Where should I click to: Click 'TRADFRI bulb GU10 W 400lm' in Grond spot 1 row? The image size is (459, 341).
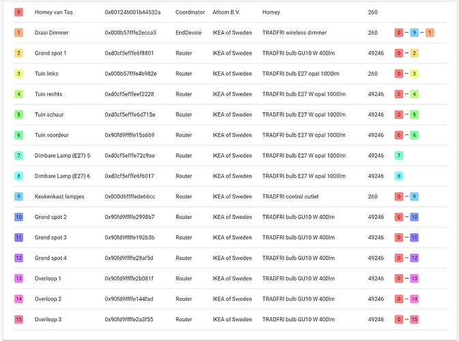[298, 53]
